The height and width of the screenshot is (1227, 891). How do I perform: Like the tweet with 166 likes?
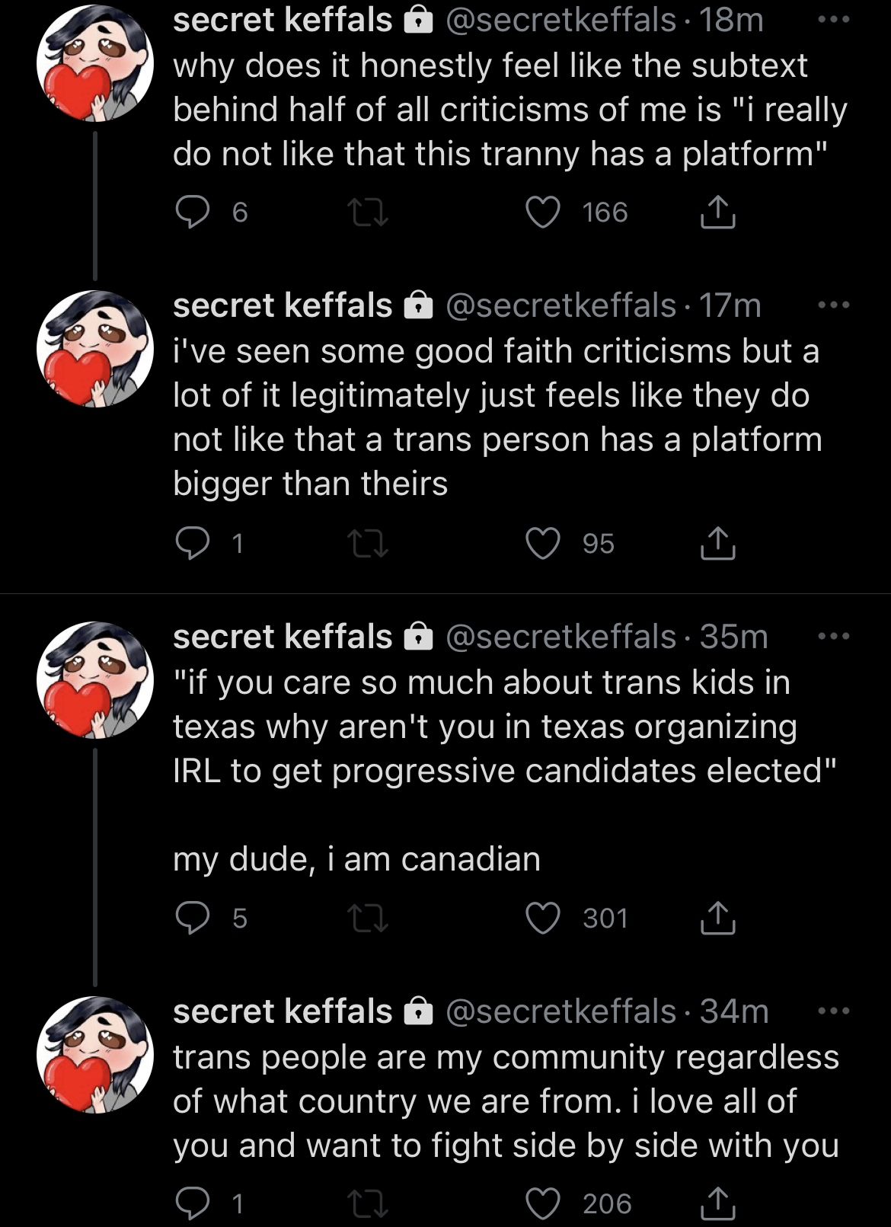pyautogui.click(x=544, y=212)
